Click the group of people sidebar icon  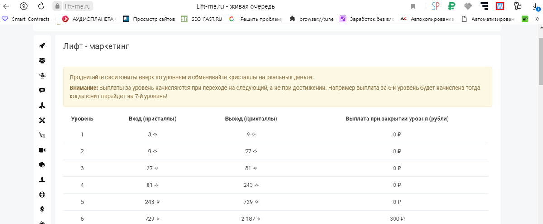tap(42, 61)
